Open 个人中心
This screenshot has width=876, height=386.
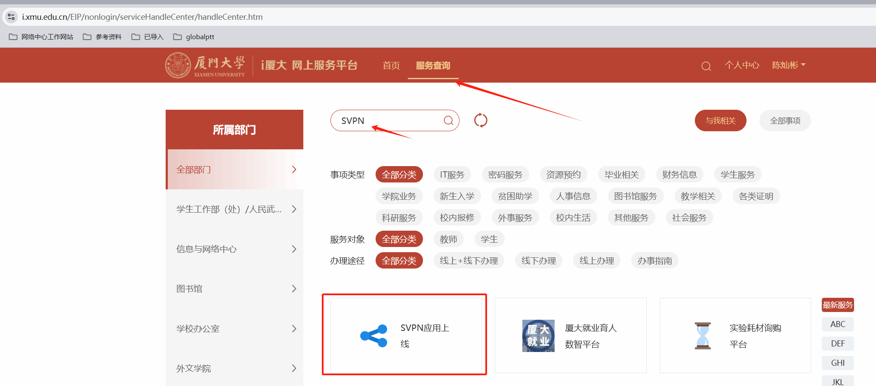coord(742,65)
